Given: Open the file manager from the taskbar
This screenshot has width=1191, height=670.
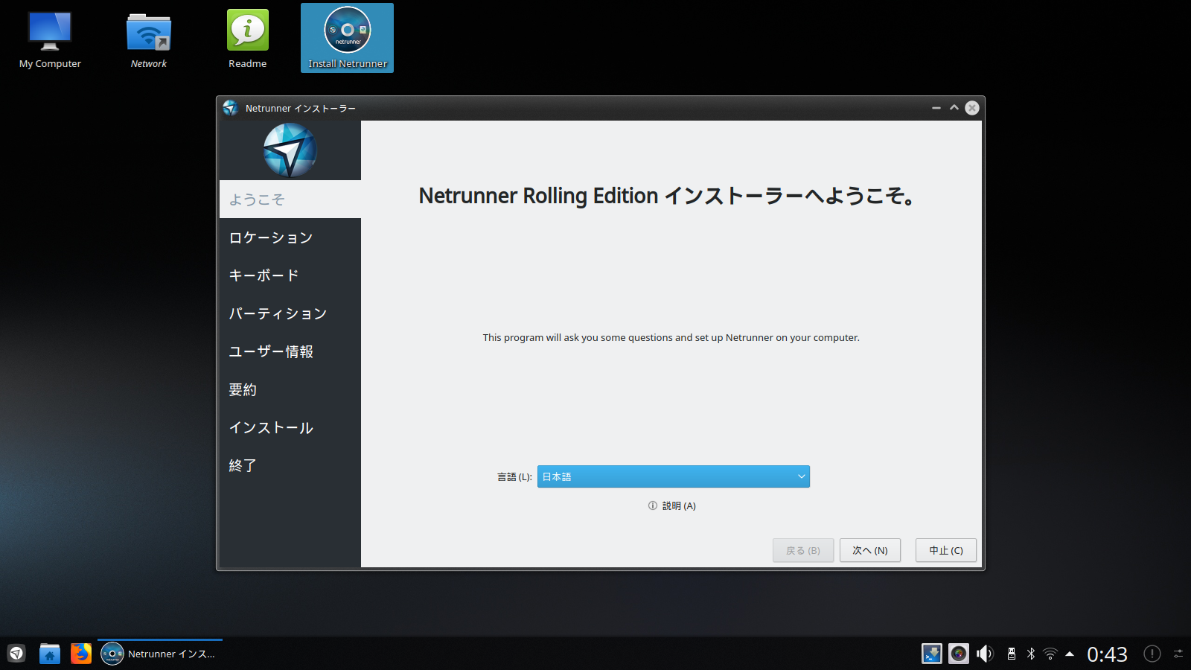Looking at the screenshot, I should tap(49, 653).
